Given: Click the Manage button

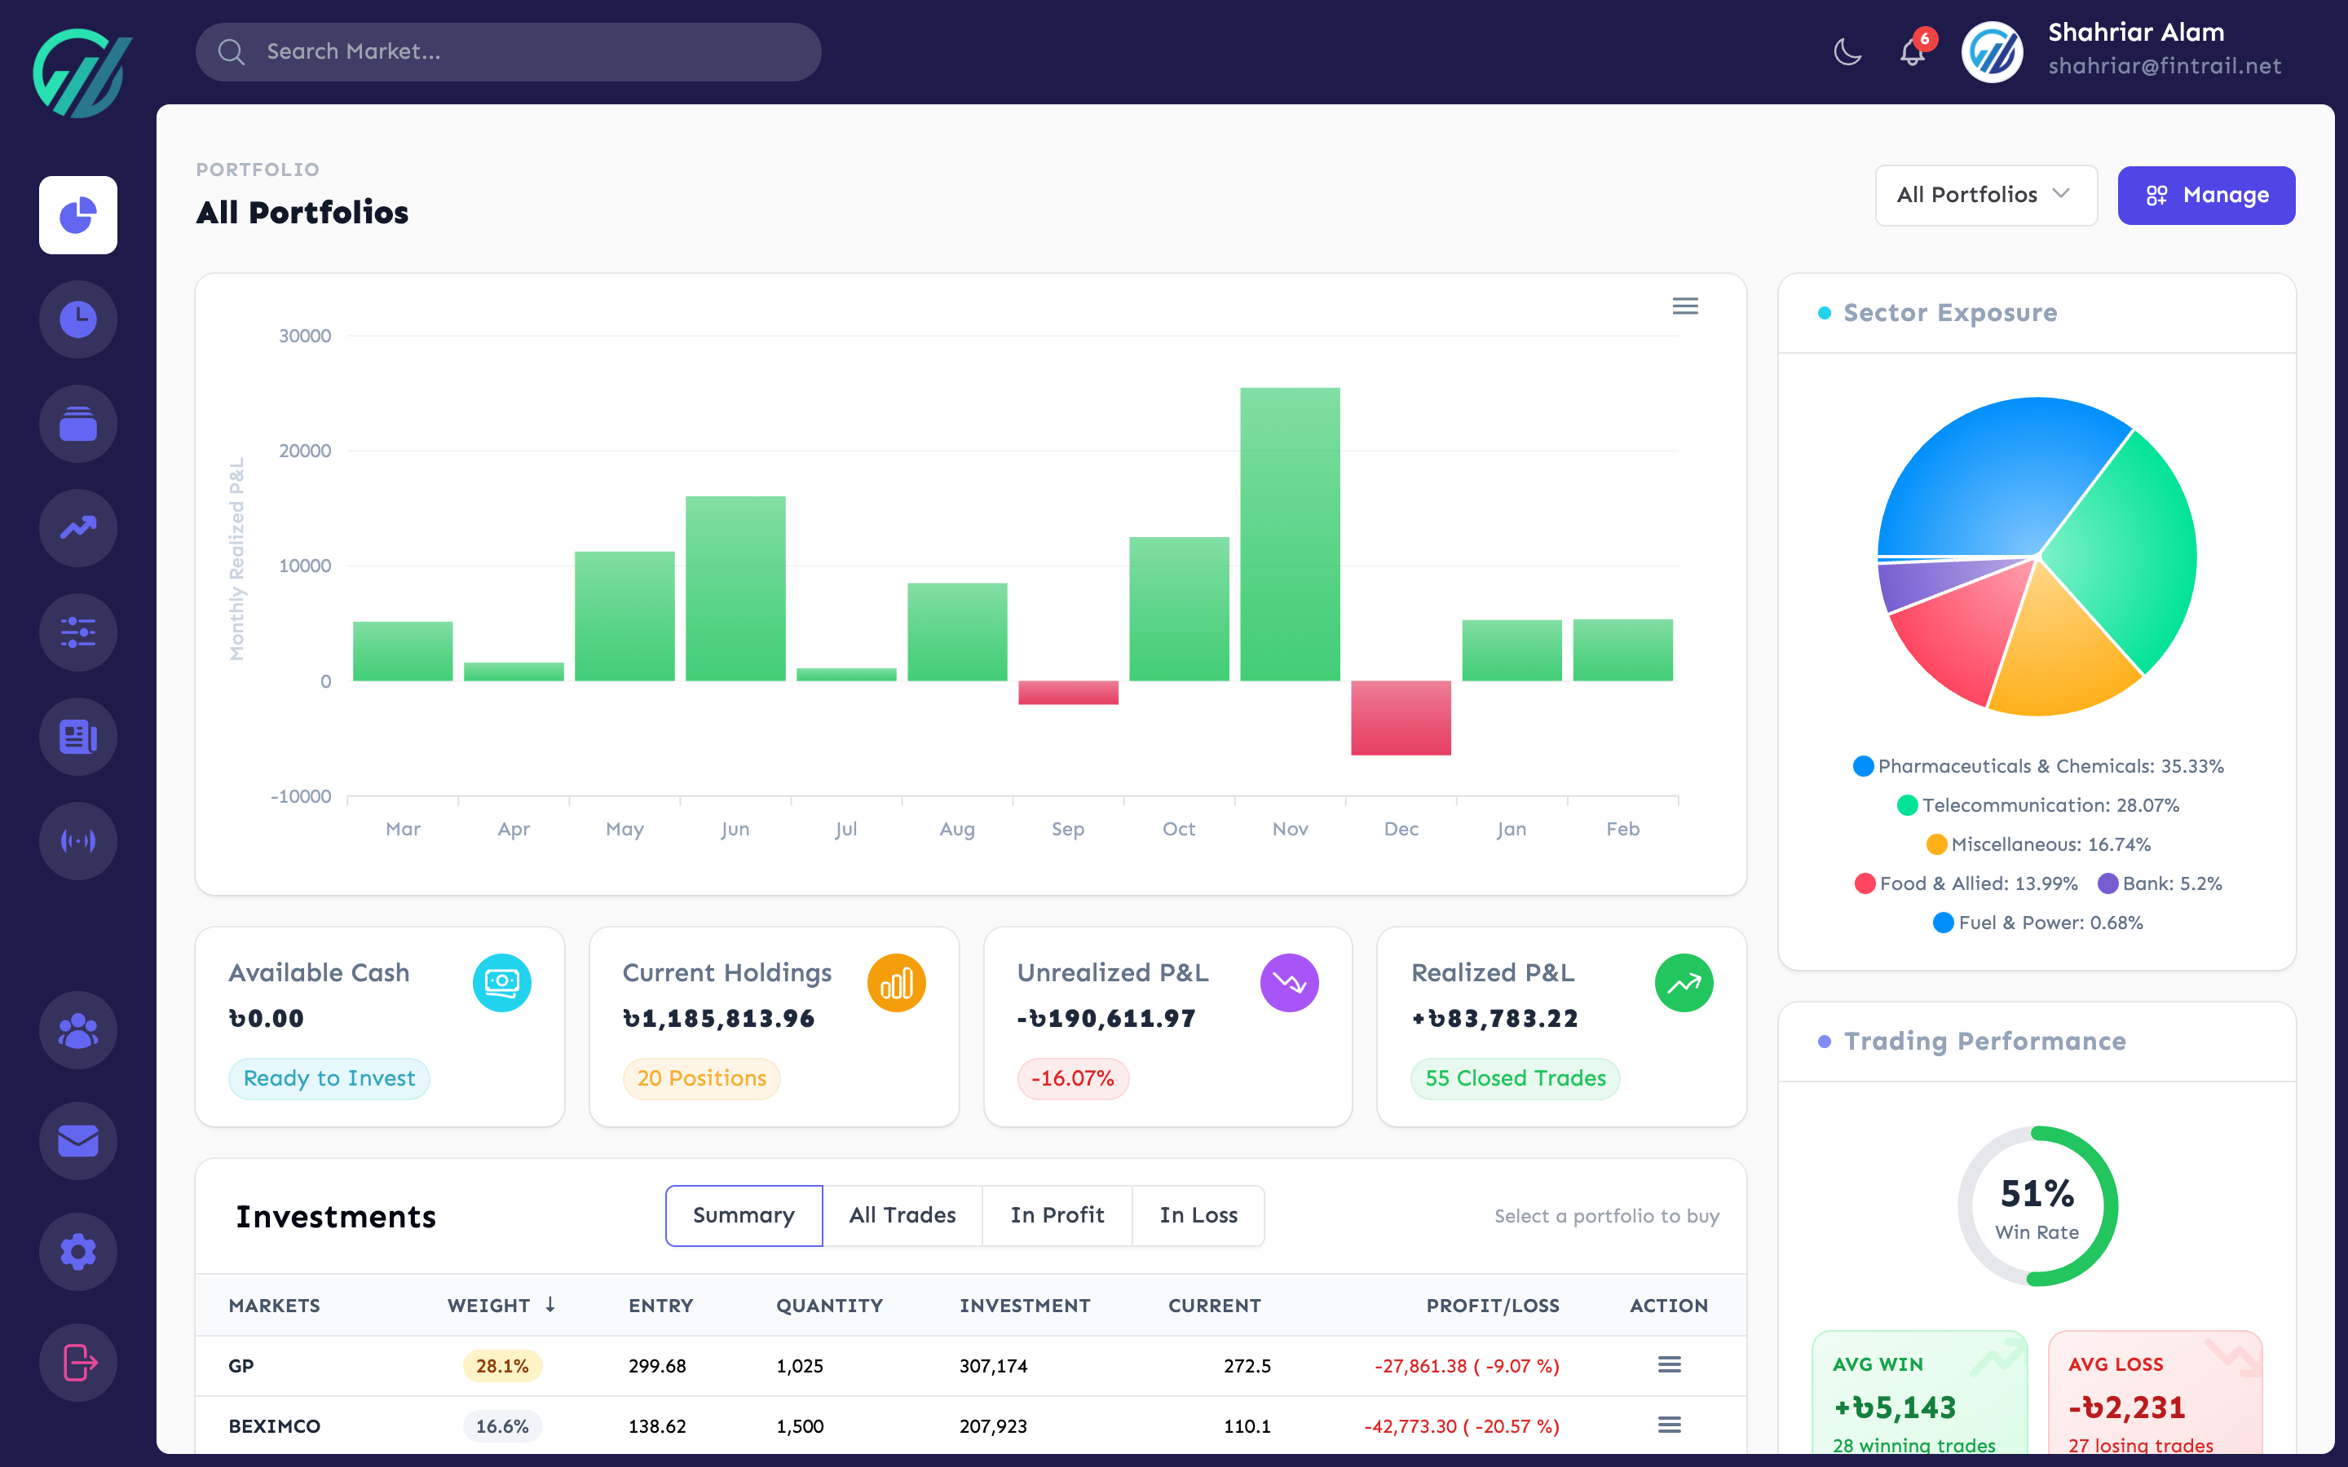Looking at the screenshot, I should tap(2205, 195).
